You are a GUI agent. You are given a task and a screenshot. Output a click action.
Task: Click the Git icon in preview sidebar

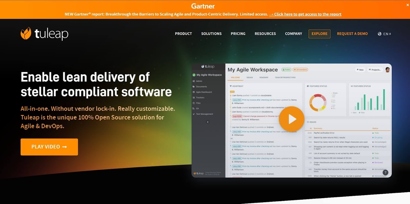194,109
